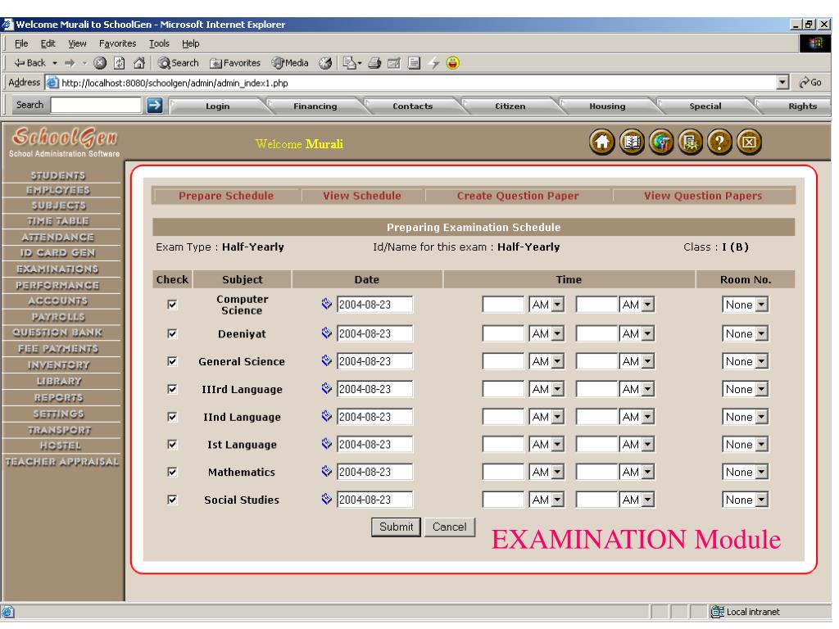The width and height of the screenshot is (839, 629).
Task: Open Computer Science end time AM/PM dropdown
Action: [637, 305]
